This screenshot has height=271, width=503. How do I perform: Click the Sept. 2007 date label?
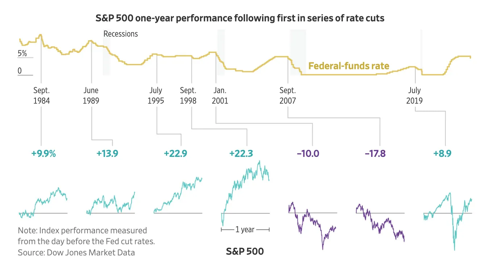click(x=288, y=95)
